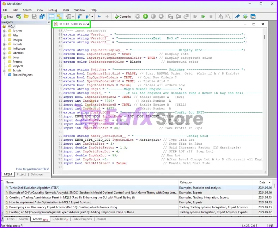Screen dimensions: 278x228
Task: Click the Step Over debug icon
Action: pos(178,17)
